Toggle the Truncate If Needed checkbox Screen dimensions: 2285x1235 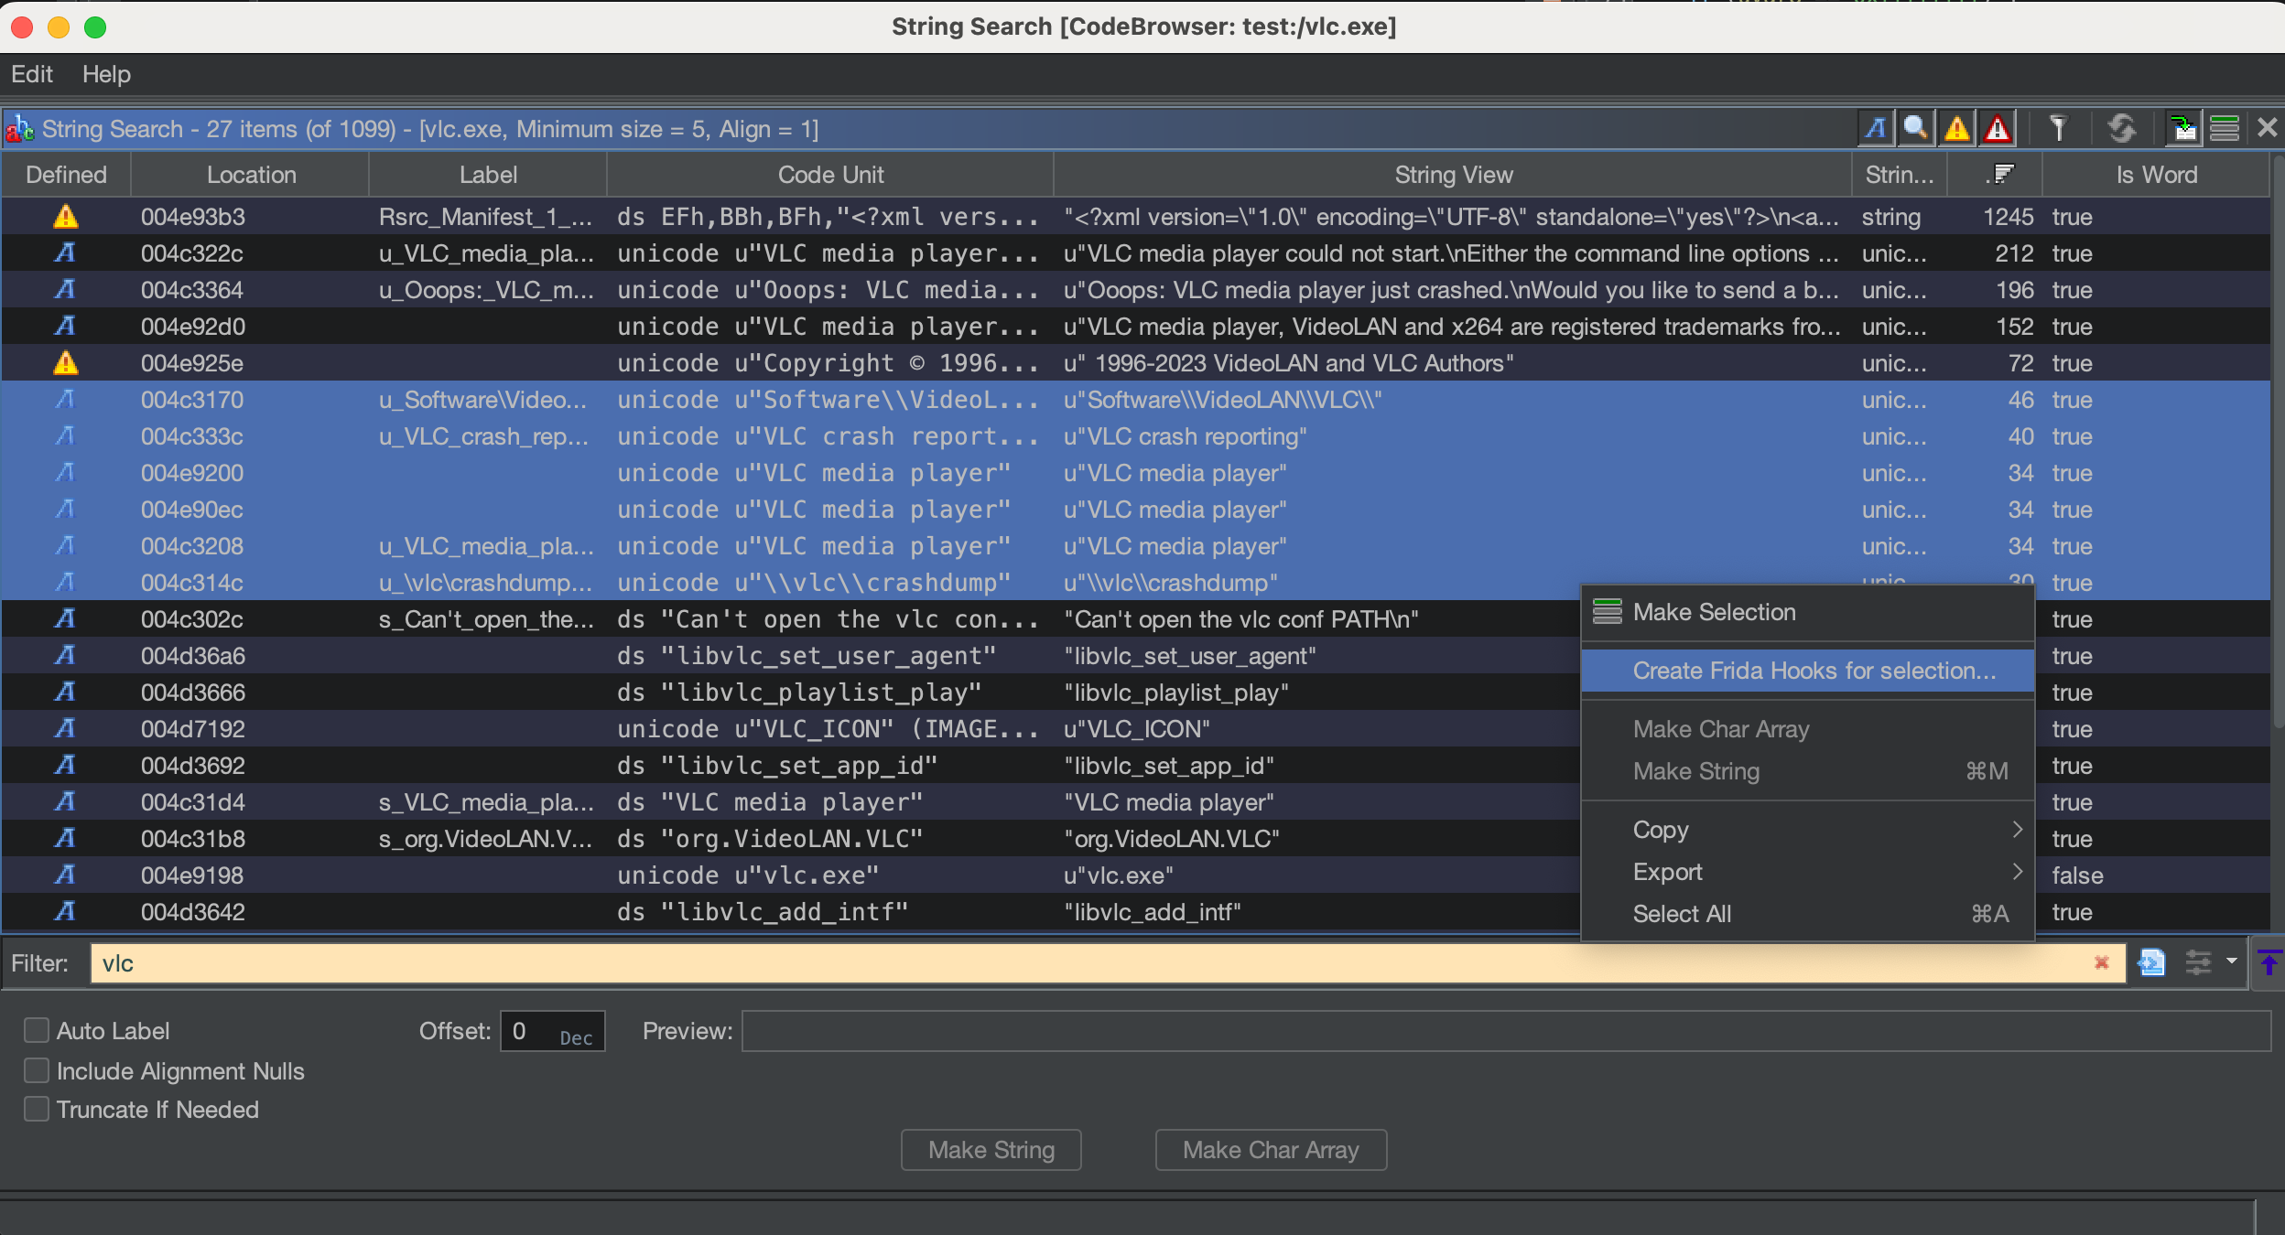tap(35, 1111)
